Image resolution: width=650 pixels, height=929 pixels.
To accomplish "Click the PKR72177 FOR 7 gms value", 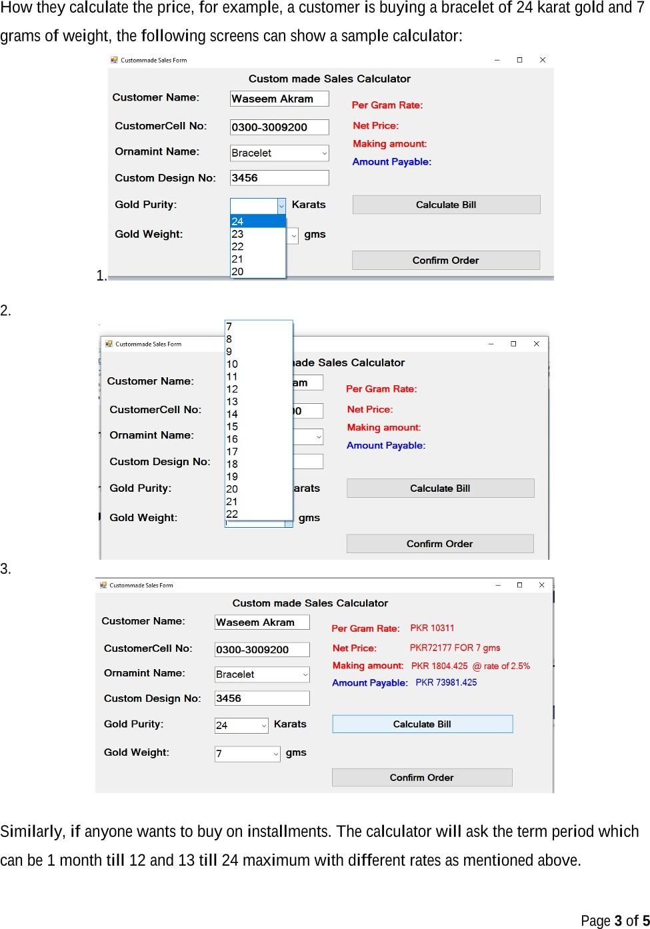I will (455, 648).
